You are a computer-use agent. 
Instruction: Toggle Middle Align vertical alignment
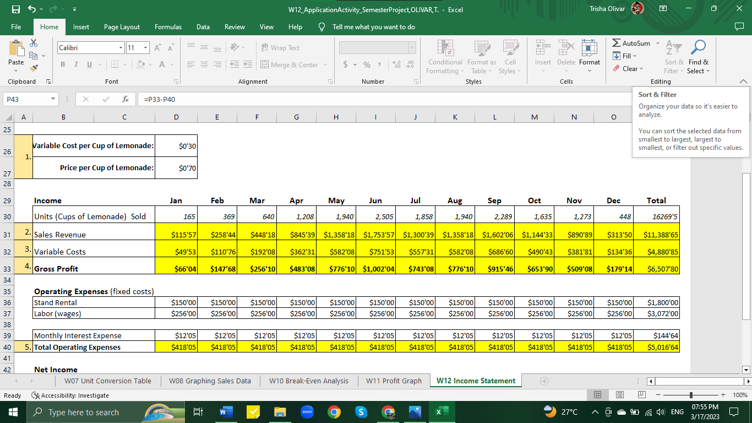(x=204, y=48)
